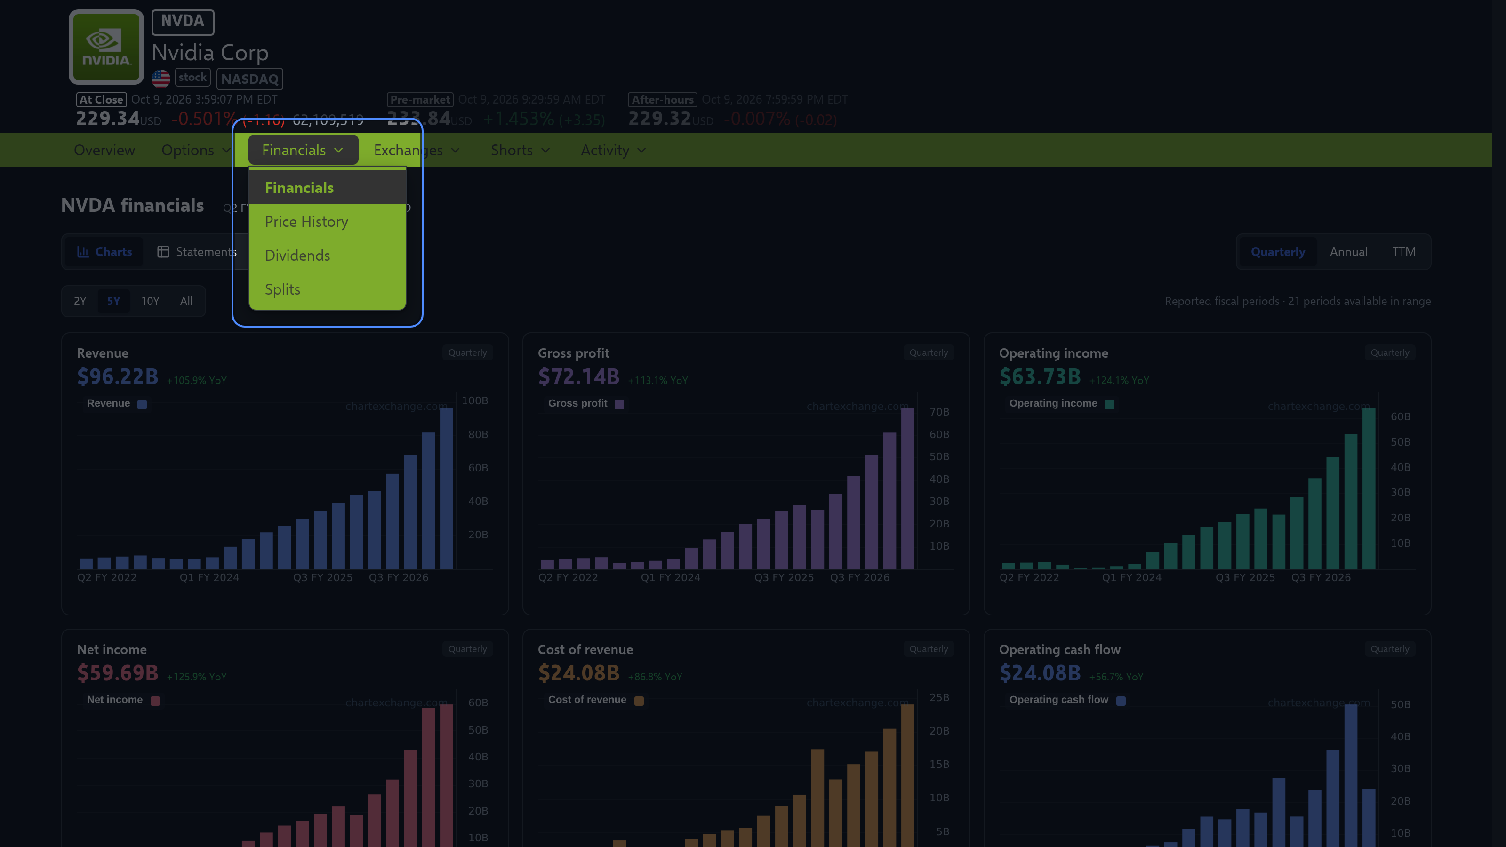Screen dimensions: 1506x847
Task: Click the US flag icon
Action: pos(161,78)
